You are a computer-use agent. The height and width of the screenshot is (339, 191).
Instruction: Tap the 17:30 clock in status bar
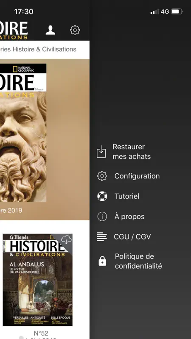click(24, 11)
